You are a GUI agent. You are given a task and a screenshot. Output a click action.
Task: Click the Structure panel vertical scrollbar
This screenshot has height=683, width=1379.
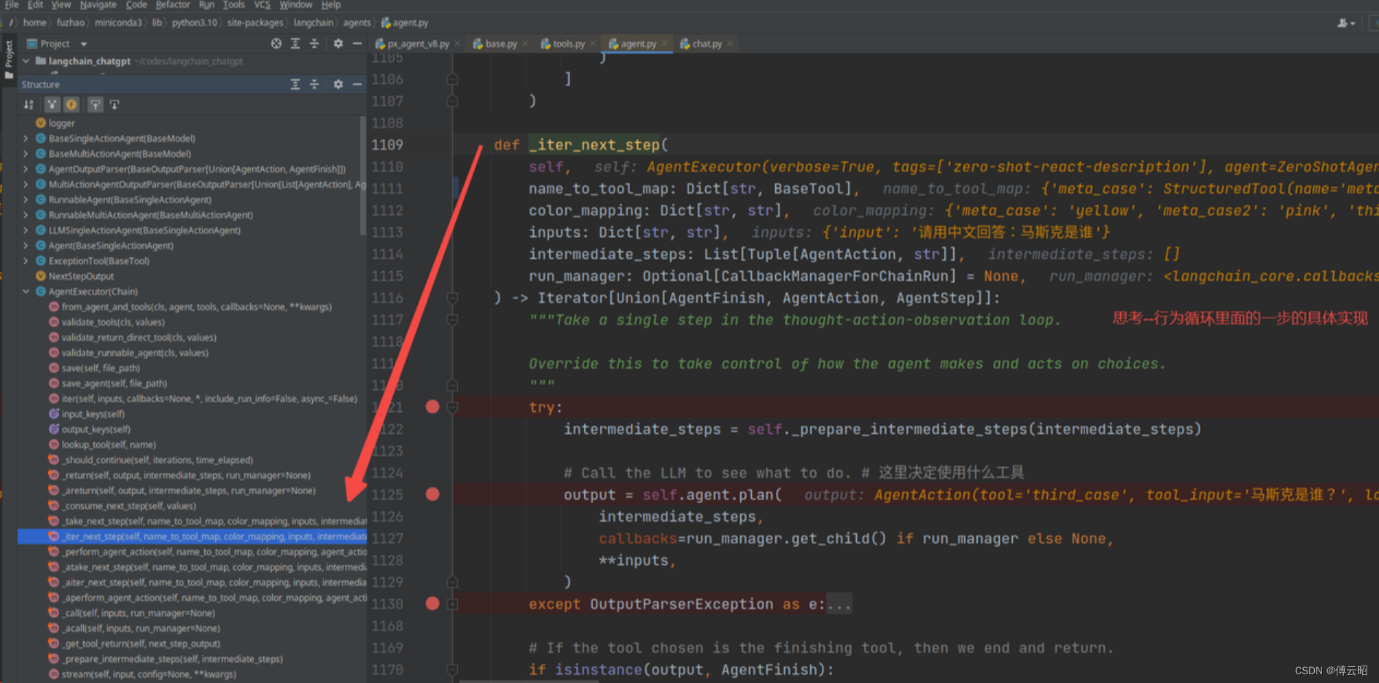pos(363,175)
